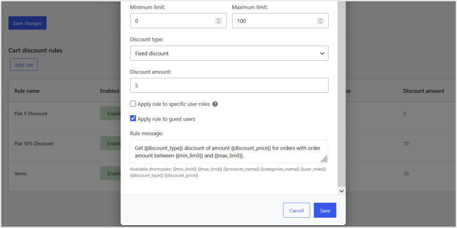Click the Rule message label
Screen dimensions: 457x228
tap(147, 133)
